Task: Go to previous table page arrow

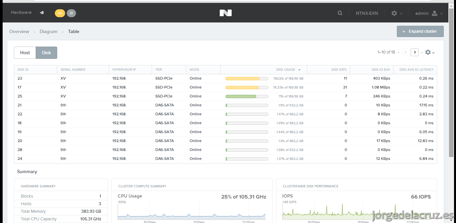Action: click(406, 52)
